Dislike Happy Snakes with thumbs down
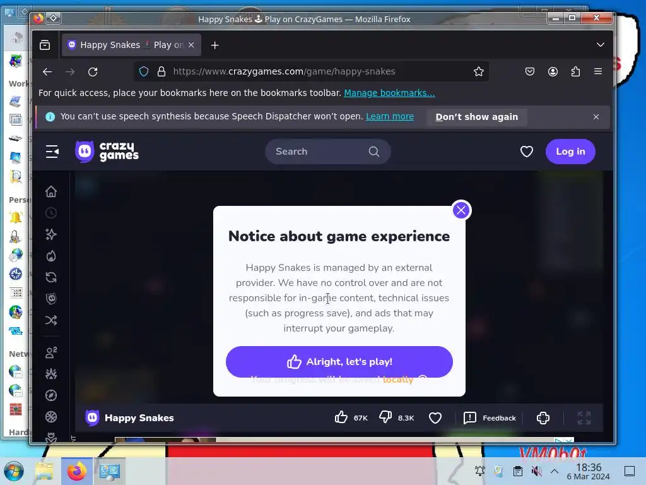The width and height of the screenshot is (646, 485). pos(385,417)
